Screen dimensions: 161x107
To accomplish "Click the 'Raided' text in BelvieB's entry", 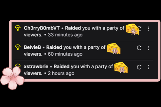I will [x=54, y=47].
